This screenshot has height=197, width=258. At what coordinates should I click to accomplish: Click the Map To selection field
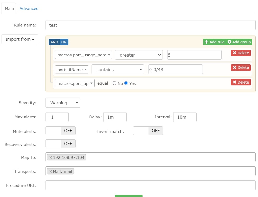(150, 157)
